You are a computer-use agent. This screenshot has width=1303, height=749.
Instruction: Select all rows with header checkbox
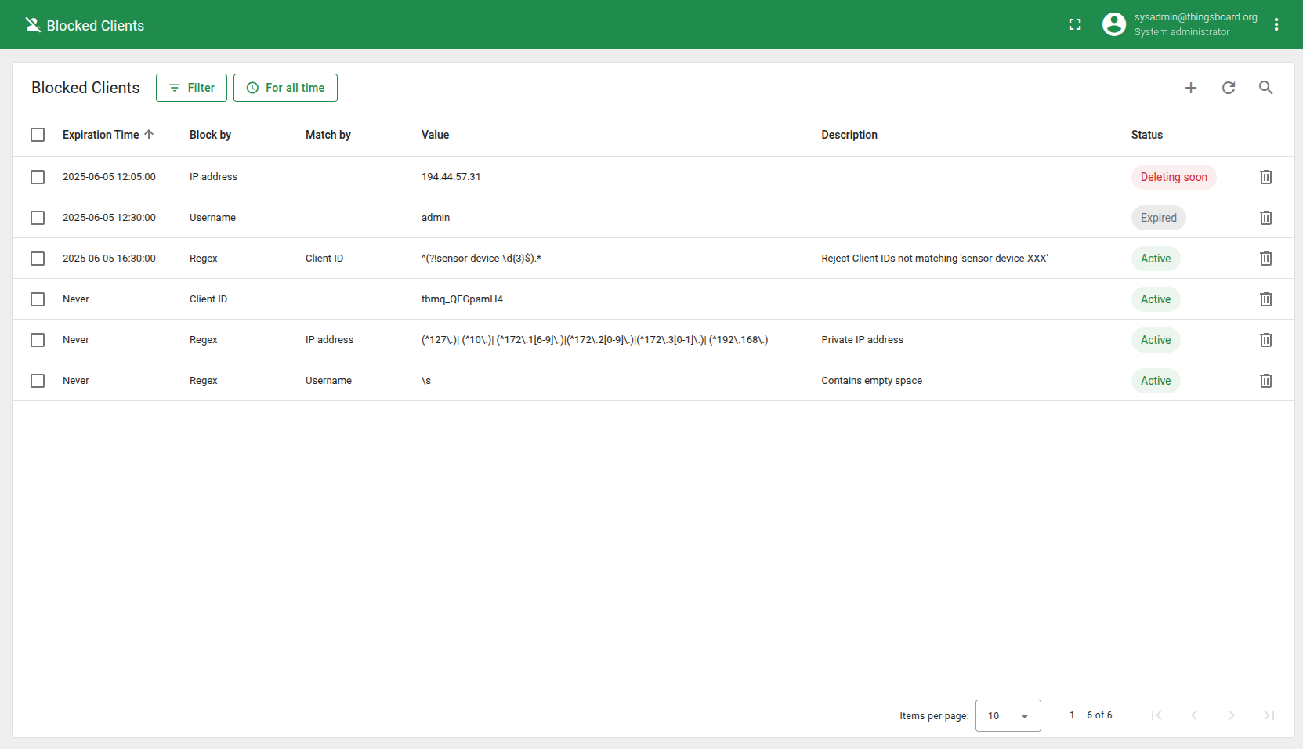38,135
